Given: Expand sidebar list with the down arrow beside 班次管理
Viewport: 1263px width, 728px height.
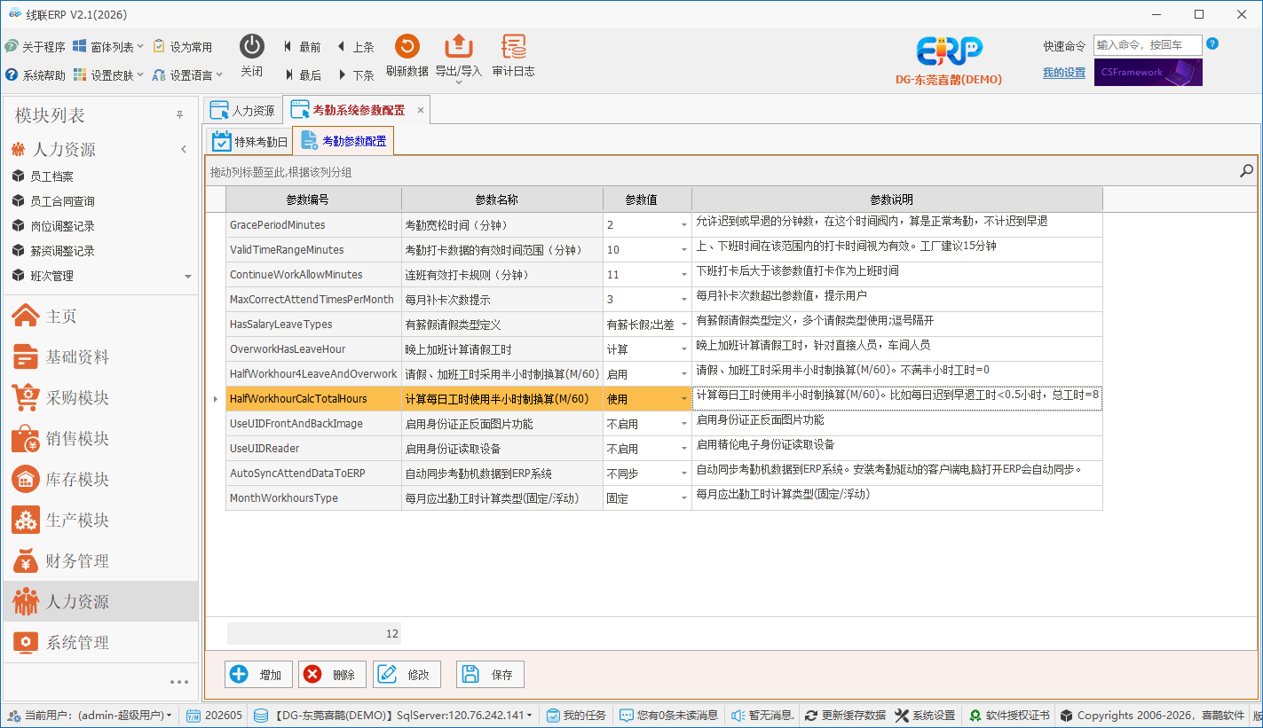Looking at the screenshot, I should click(x=188, y=277).
